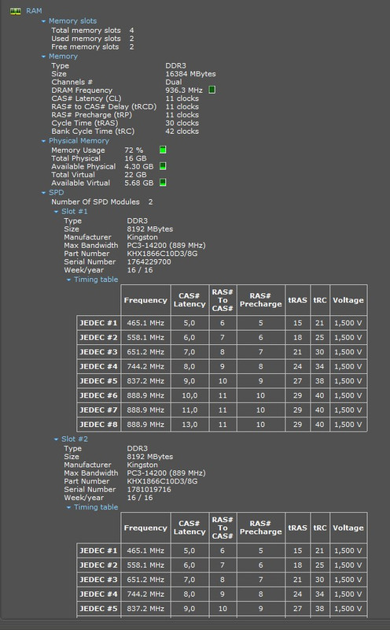Click the Total Virtual 22 GB value
The height and width of the screenshot is (630, 390).
pos(135,175)
